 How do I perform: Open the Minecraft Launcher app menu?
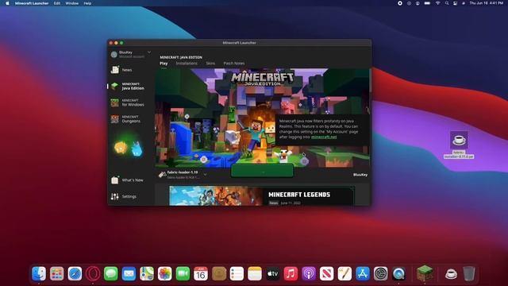click(x=32, y=3)
